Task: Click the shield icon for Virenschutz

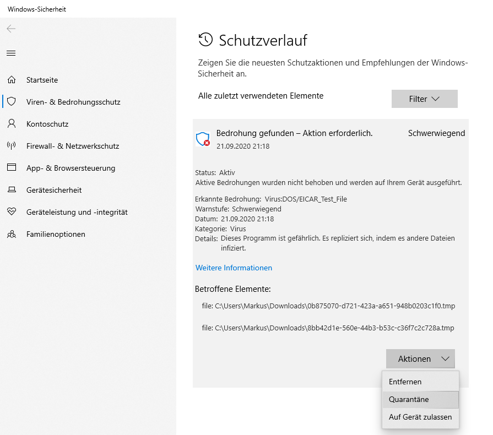Action: pos(12,101)
